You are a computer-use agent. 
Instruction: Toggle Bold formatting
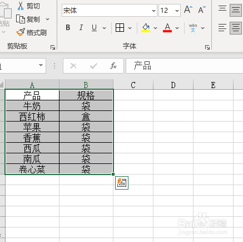[68, 28]
